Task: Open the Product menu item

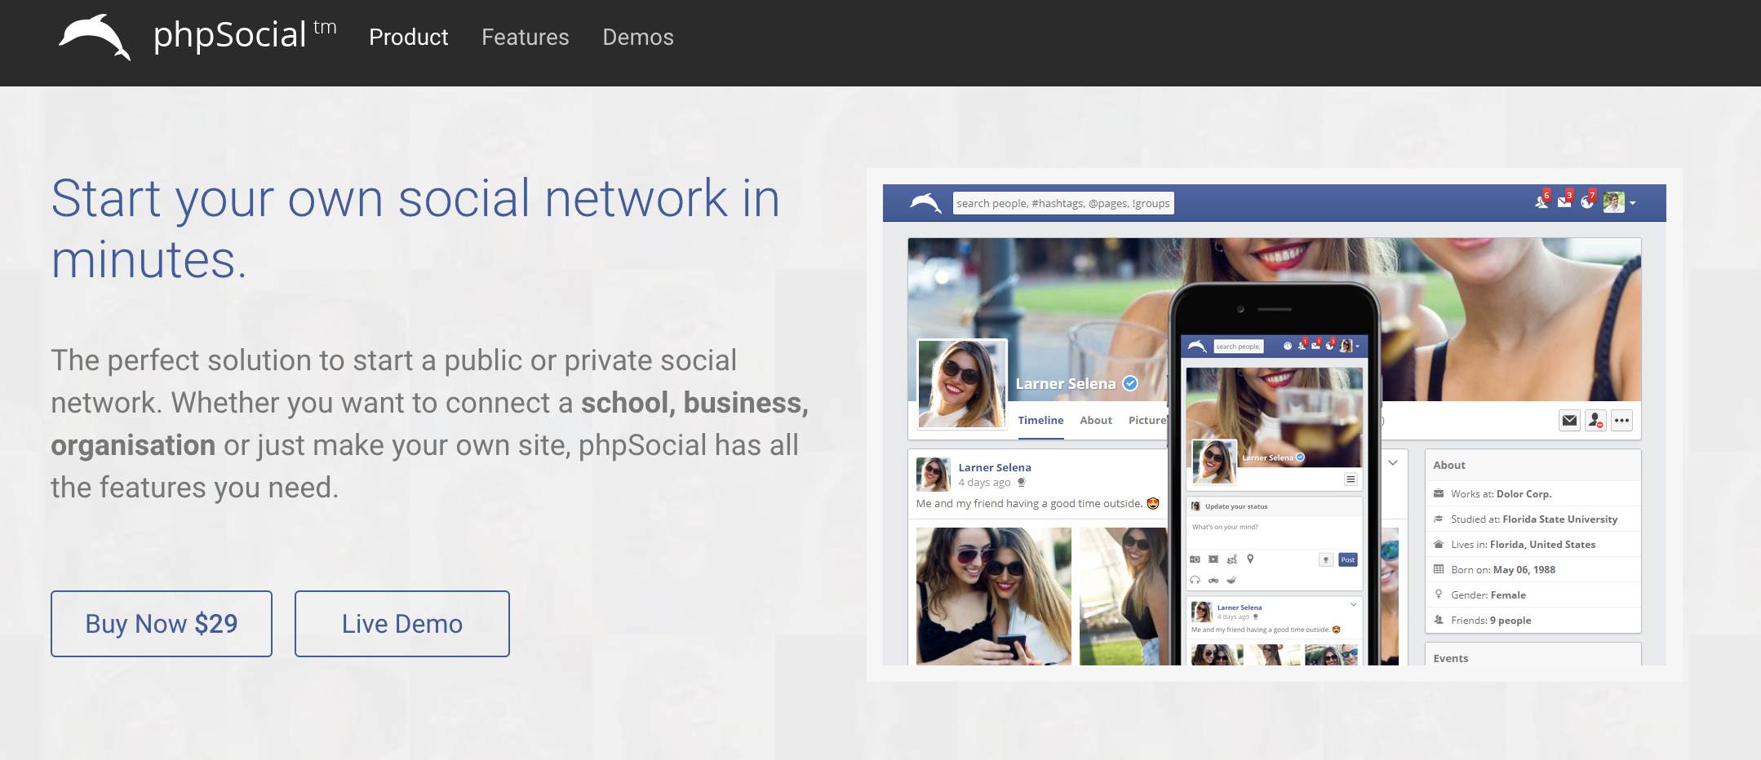Action: pos(408,38)
